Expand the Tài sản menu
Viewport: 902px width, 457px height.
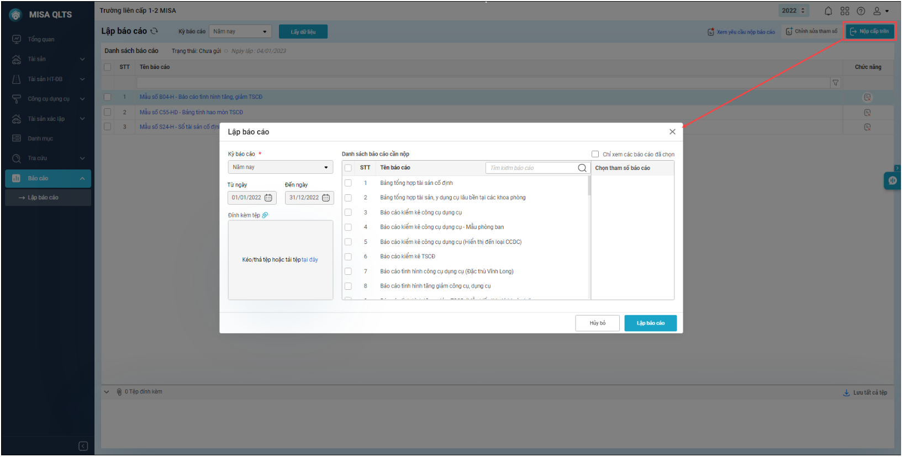point(82,59)
